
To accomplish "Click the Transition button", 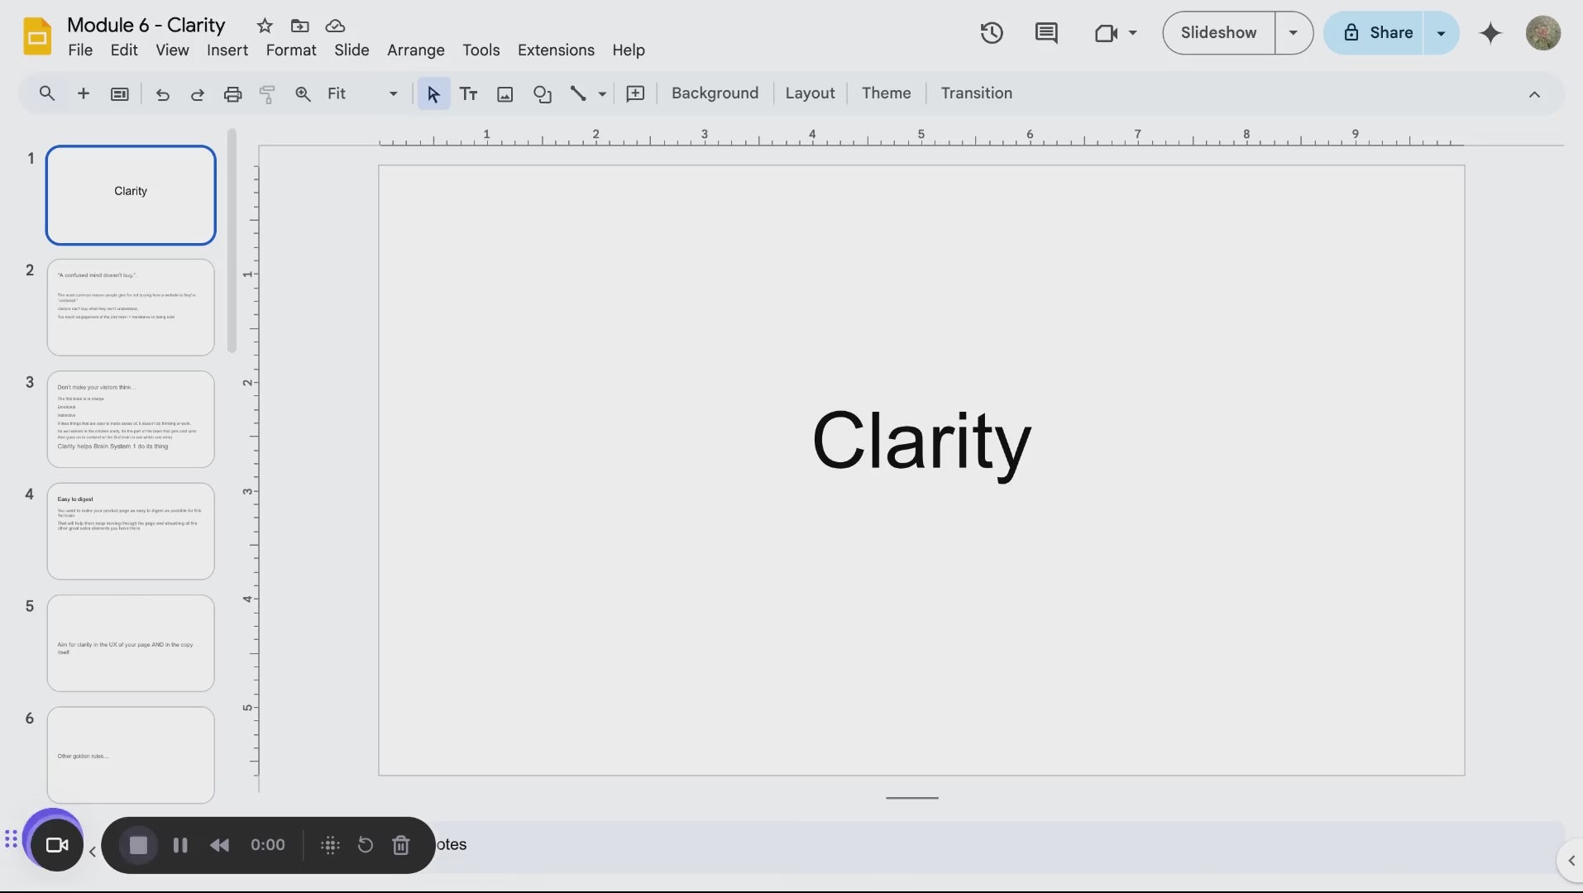I will (976, 93).
